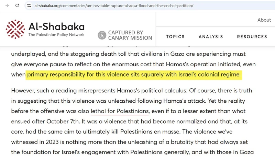Image resolution: width=275 pixels, height=160 pixels.
Task: Click the yellow highlighted 'primary responsibility' sentence
Action: tap(134, 75)
